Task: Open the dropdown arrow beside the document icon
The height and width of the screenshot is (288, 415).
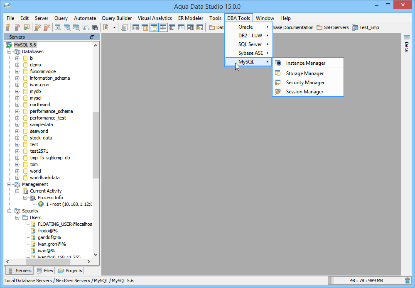Action: (114, 27)
